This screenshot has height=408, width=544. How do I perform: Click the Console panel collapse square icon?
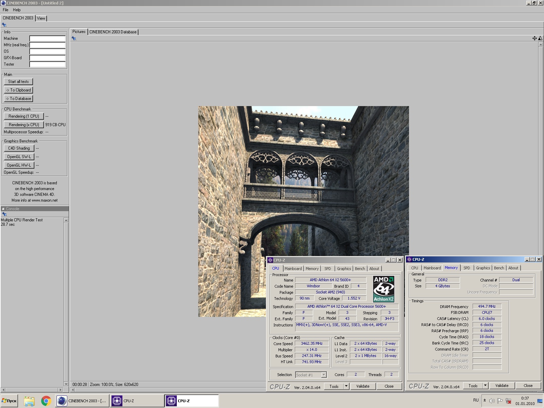coord(3,209)
